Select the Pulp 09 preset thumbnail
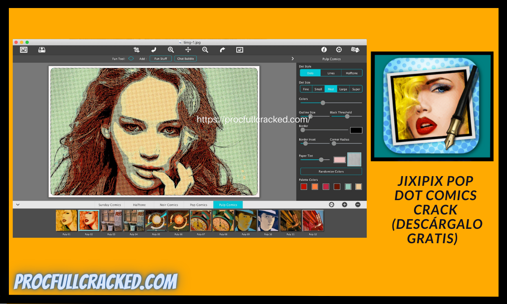 (245, 220)
